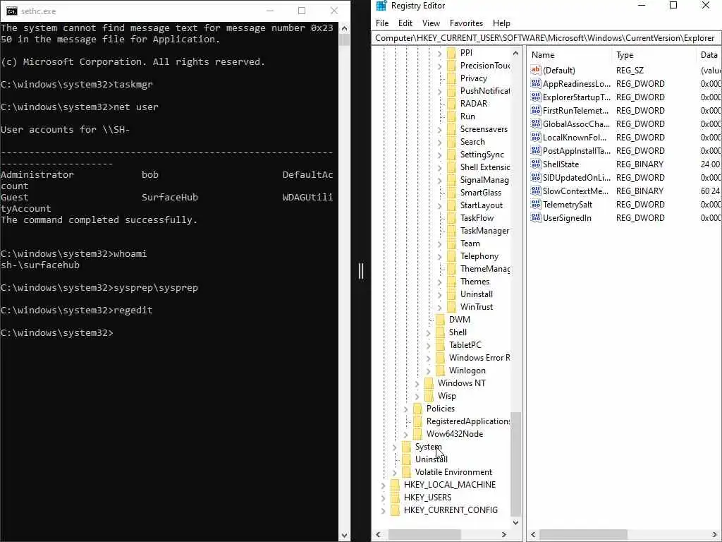Select the ExplorerStartupT... value icon
Viewport: 722px width, 542px height.
(x=536, y=97)
